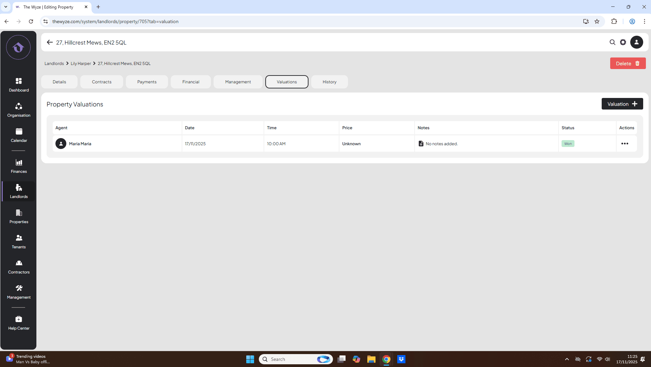Click the back arrow beside property address
The width and height of the screenshot is (651, 367).
point(50,43)
